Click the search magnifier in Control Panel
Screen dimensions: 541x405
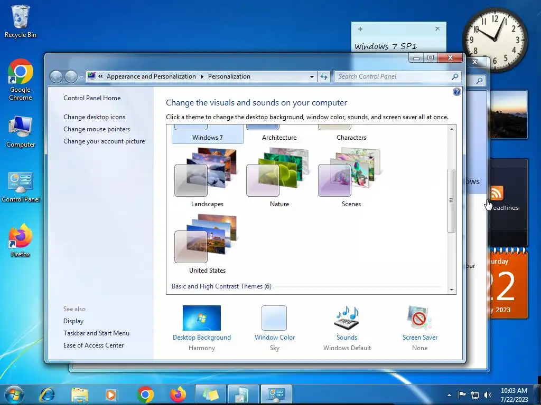[x=455, y=76]
